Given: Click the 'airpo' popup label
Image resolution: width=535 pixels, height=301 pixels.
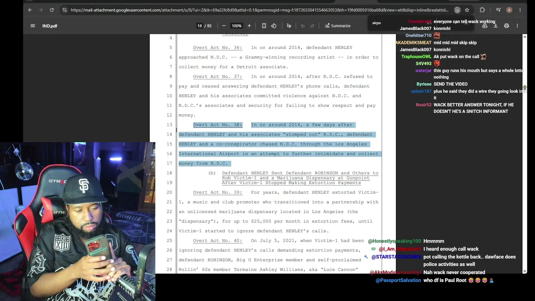Looking at the screenshot, I should click(x=377, y=23).
